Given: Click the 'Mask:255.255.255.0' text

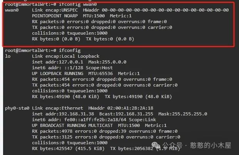Looking at the screenshot, I should pos(183,114).
